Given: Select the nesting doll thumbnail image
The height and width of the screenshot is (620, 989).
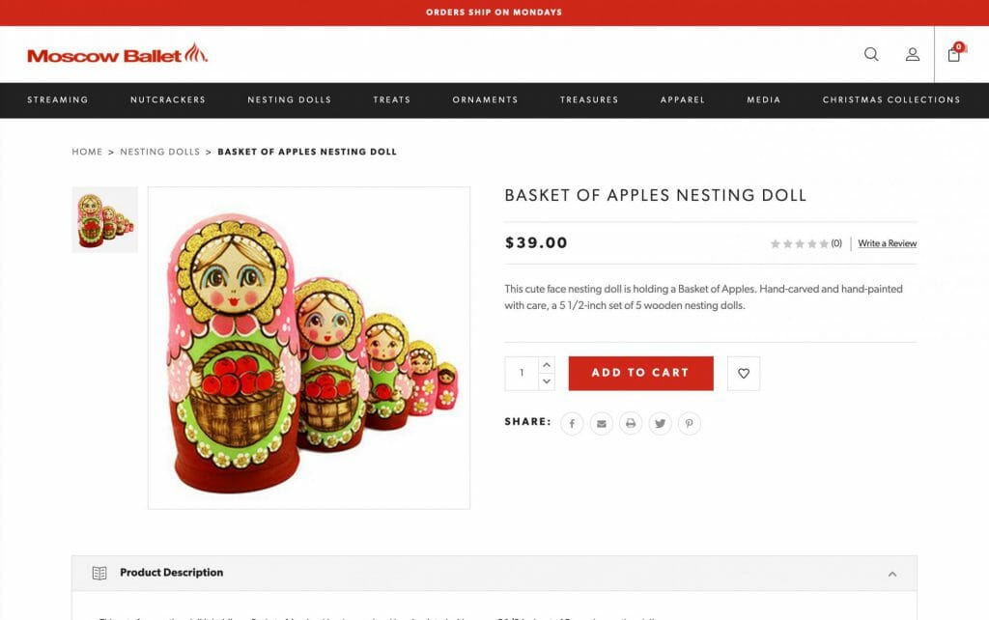Looking at the screenshot, I should (x=104, y=219).
